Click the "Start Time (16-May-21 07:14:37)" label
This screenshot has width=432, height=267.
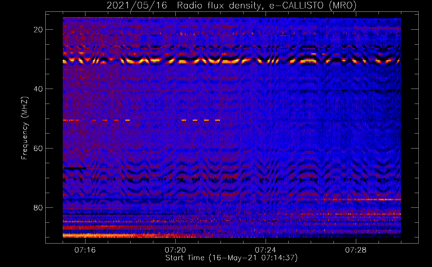tap(231, 258)
